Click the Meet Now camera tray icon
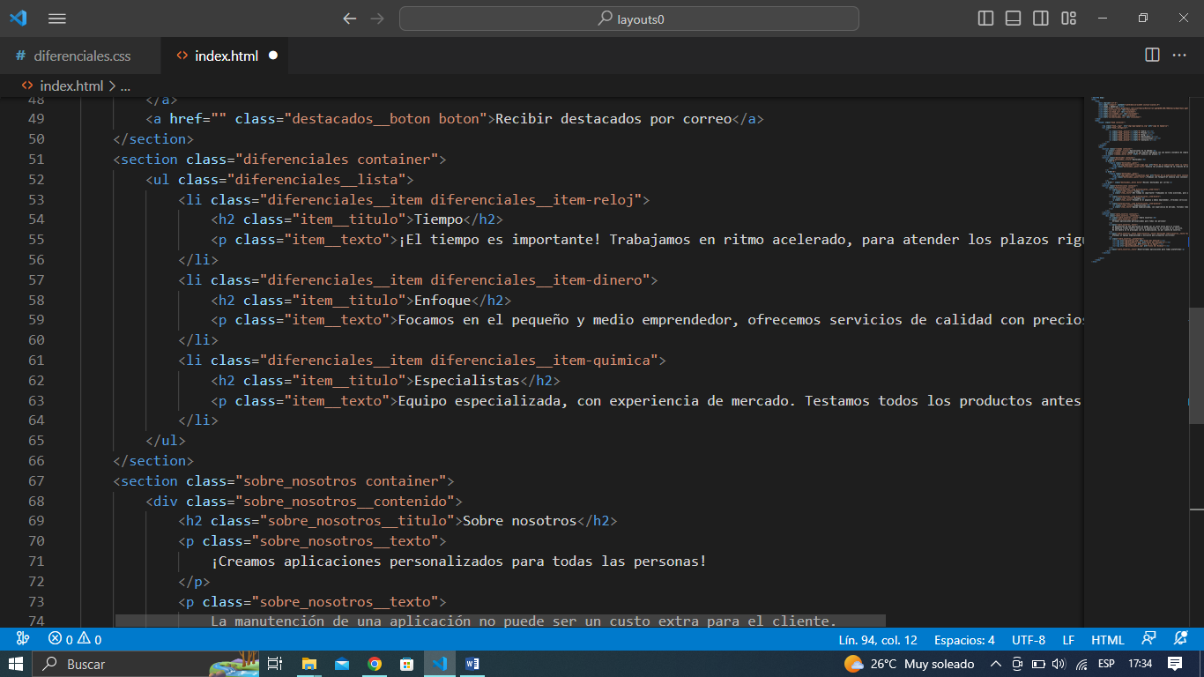Image resolution: width=1204 pixels, height=677 pixels. pos(1017,664)
